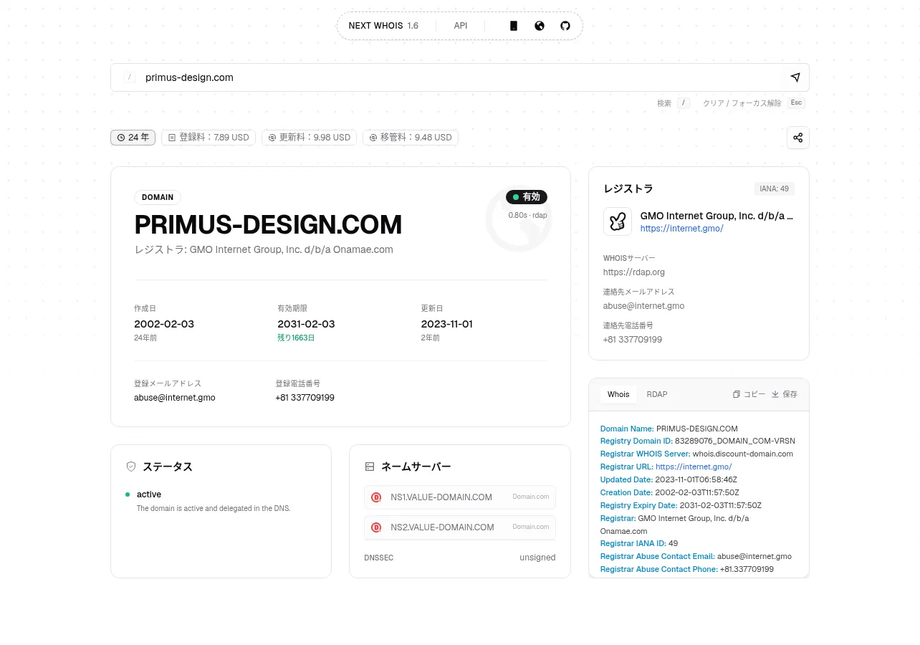Click the share icon button
The width and height of the screenshot is (920, 645).
798,138
